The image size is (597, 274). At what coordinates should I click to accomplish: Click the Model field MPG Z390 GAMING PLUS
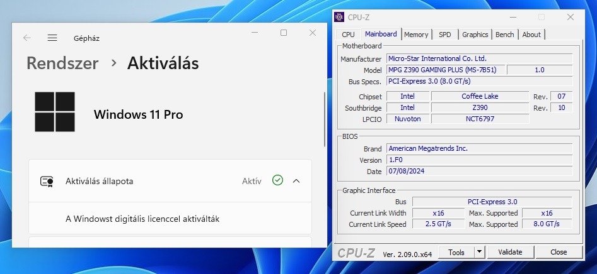[x=446, y=70]
